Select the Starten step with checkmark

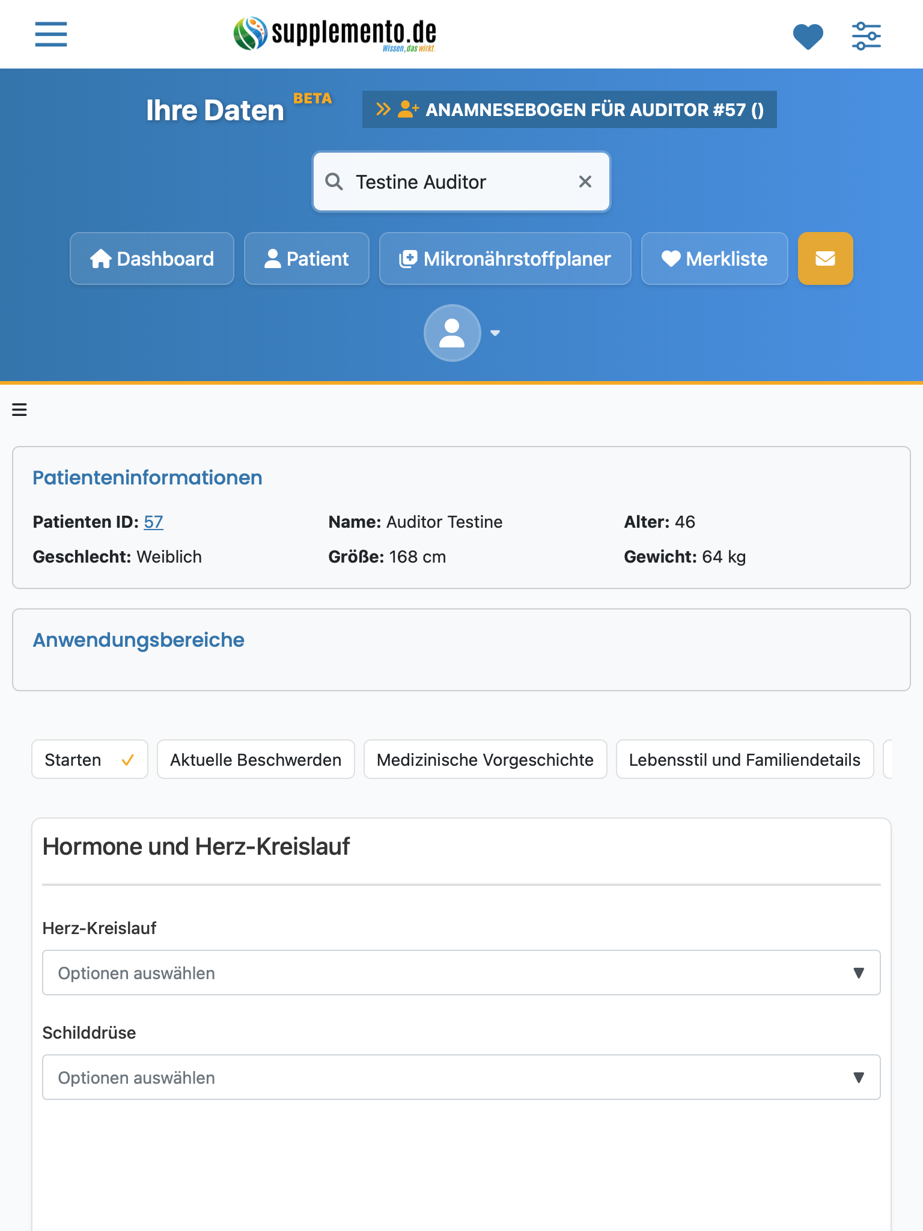click(90, 760)
